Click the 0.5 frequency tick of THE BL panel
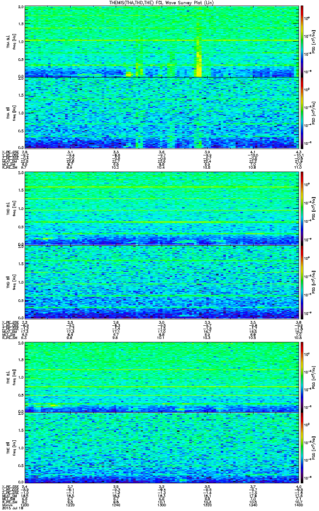 (x=21, y=395)
